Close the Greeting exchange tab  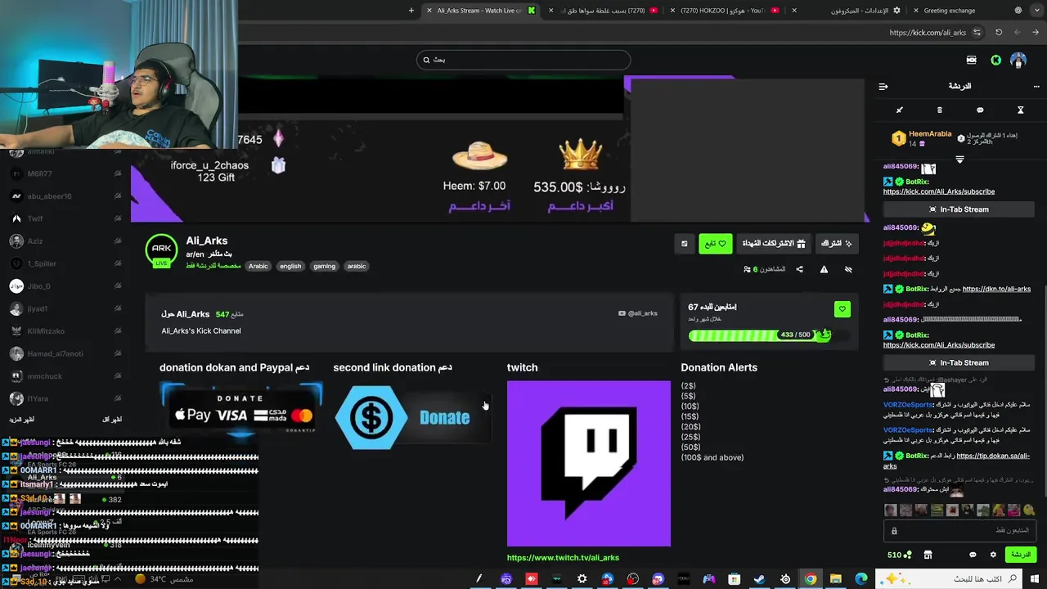tap(915, 11)
